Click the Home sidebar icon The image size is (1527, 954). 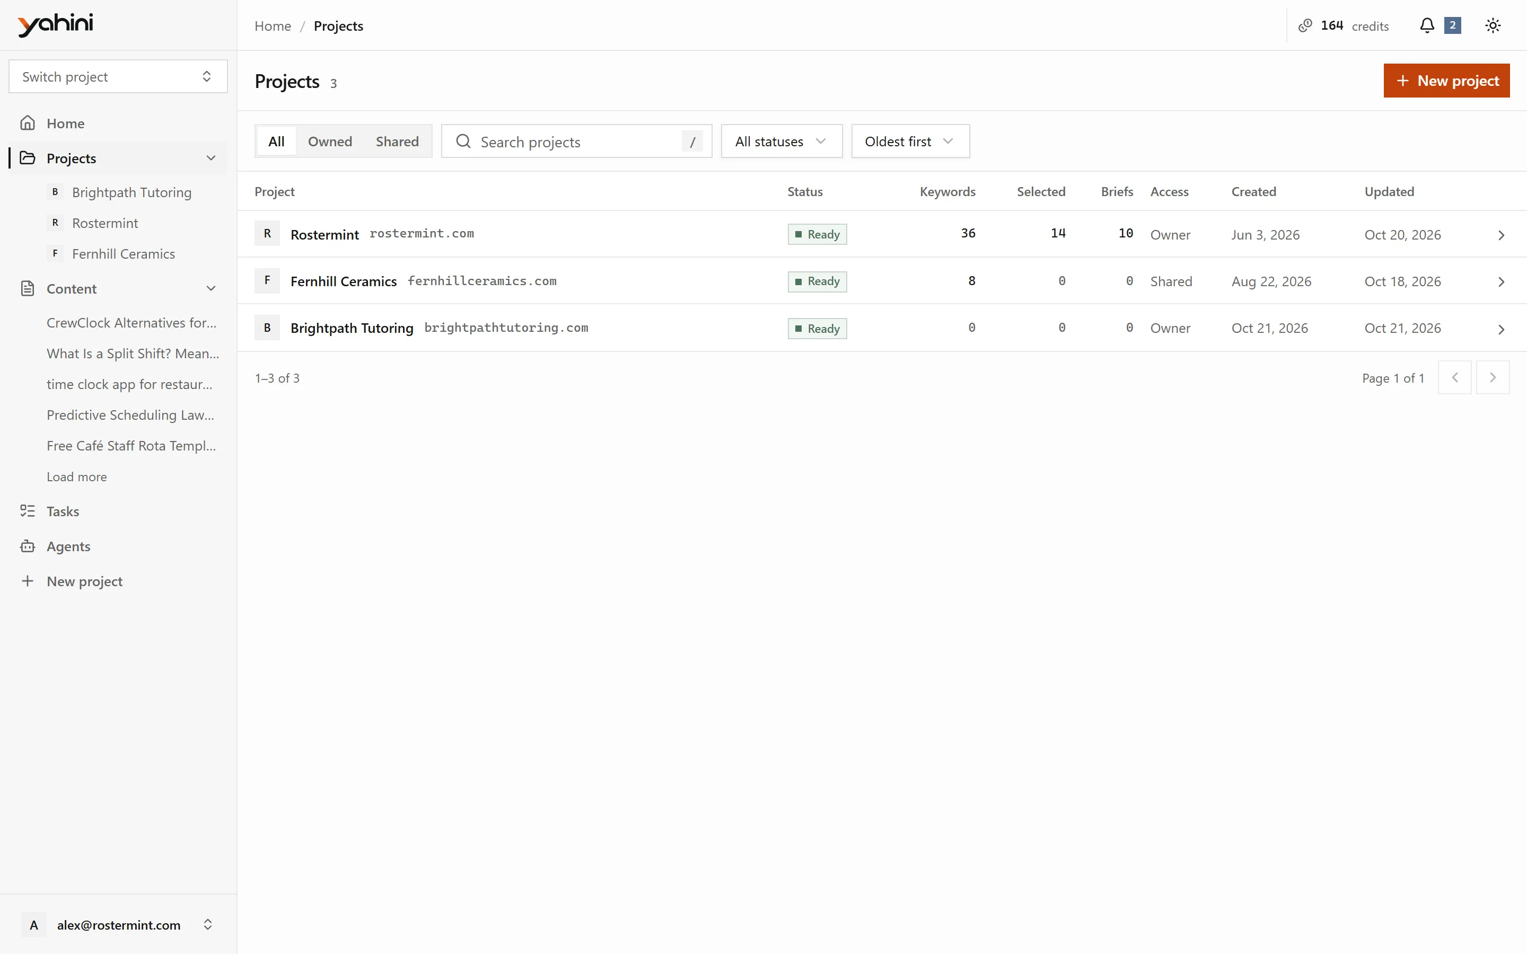(27, 123)
